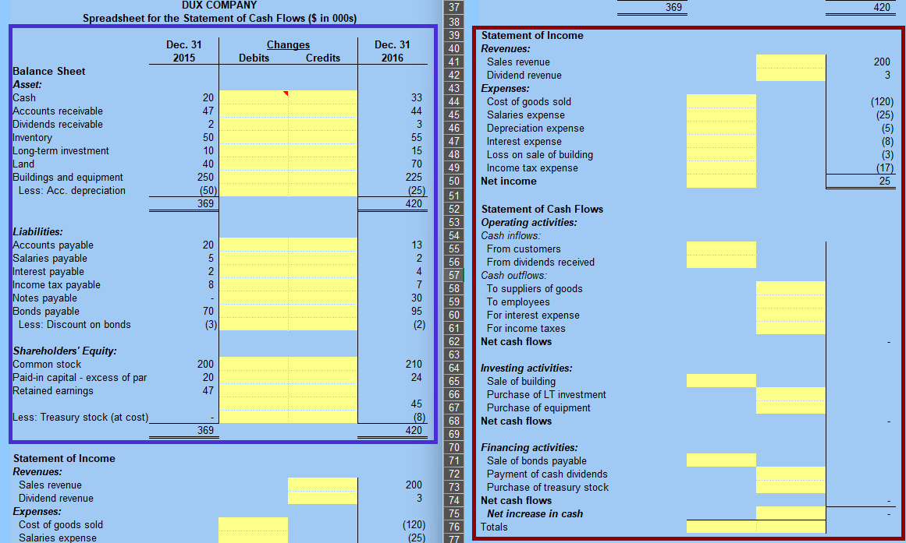The height and width of the screenshot is (543, 906).
Task: Select the Net increase in cash cell
Action: 791,513
